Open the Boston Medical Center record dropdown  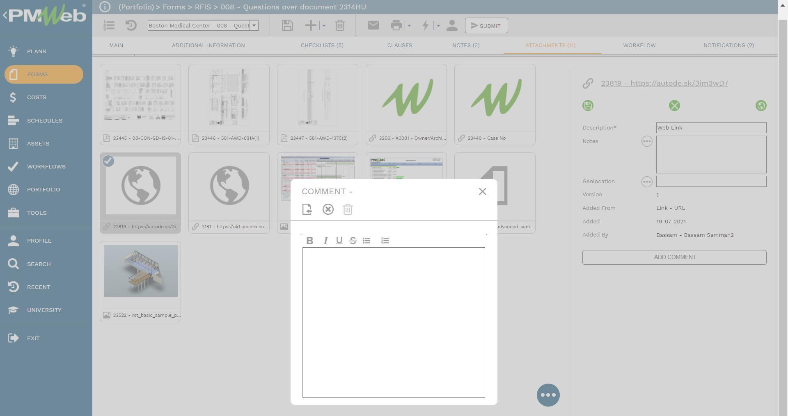(254, 25)
